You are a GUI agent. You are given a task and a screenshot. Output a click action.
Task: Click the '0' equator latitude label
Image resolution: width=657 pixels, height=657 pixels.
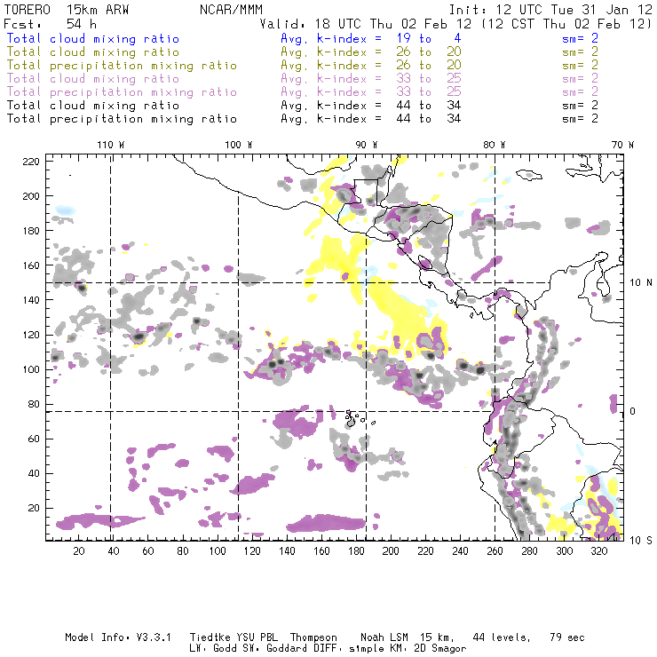[x=633, y=411]
